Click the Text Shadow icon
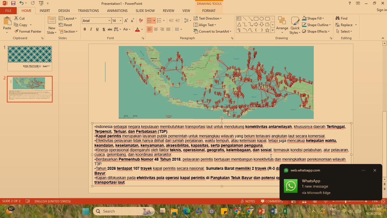This screenshot has width=387, height=218. coord(104,29)
